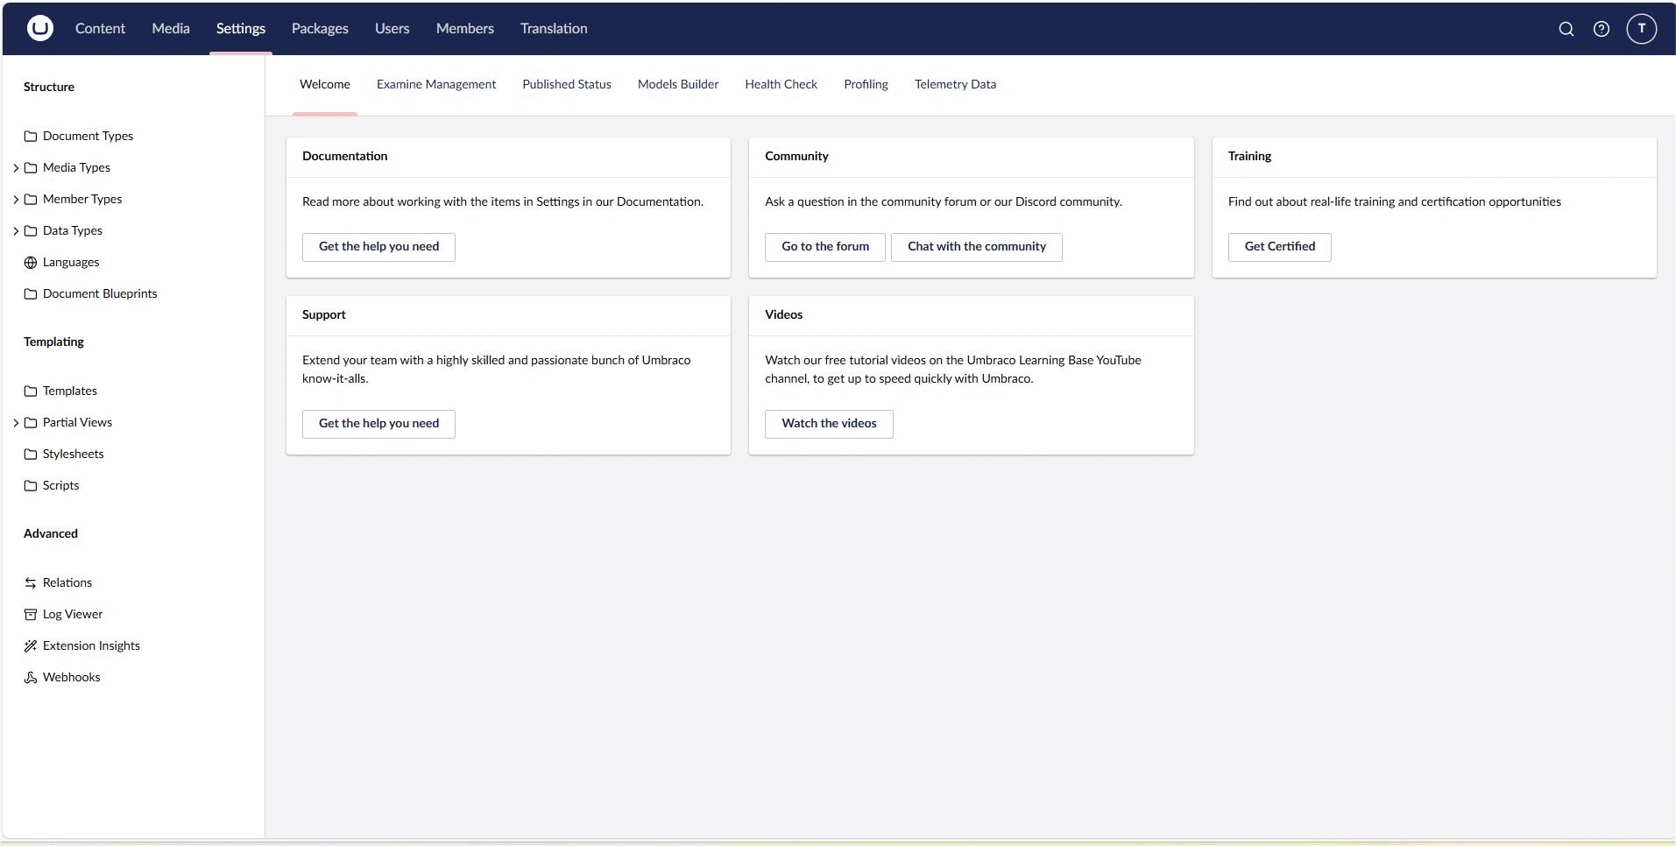1676x846 pixels.
Task: Expand the Data Types tree node
Action: [15, 230]
